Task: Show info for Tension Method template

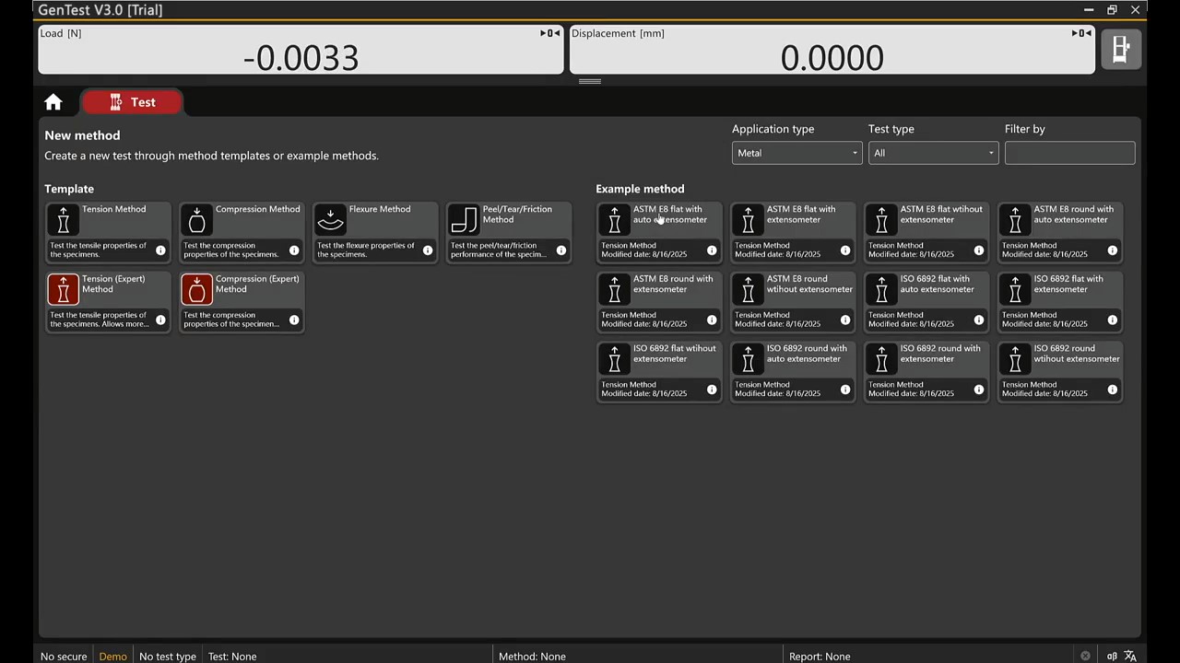Action: coord(160,250)
